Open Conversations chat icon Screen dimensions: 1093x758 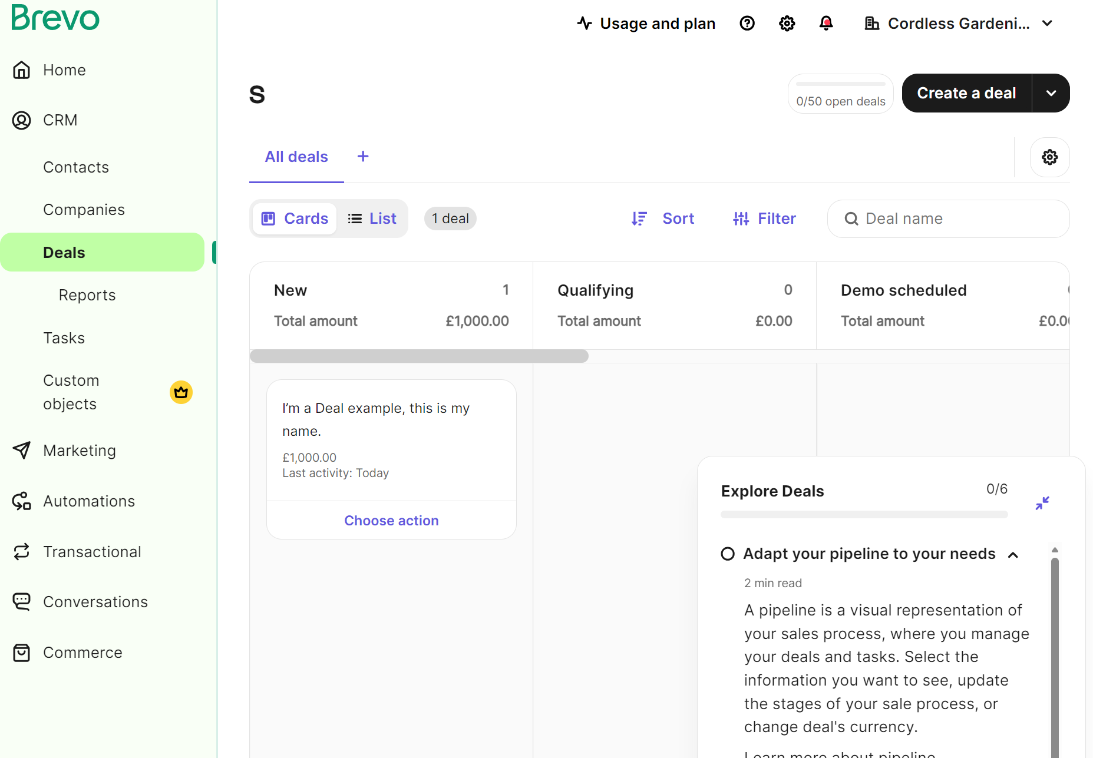22,601
